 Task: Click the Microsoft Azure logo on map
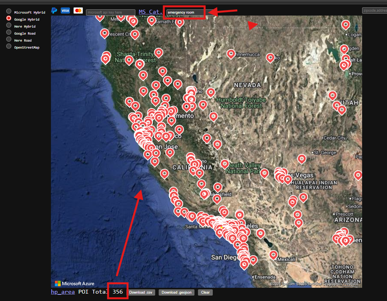74,283
